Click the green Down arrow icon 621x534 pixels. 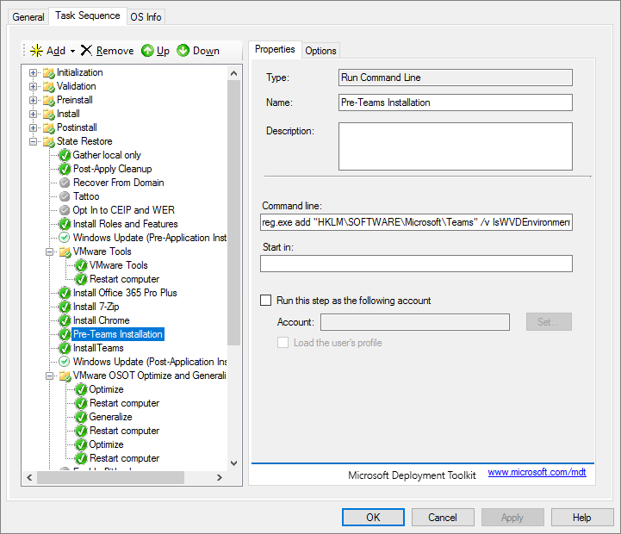[x=183, y=51]
